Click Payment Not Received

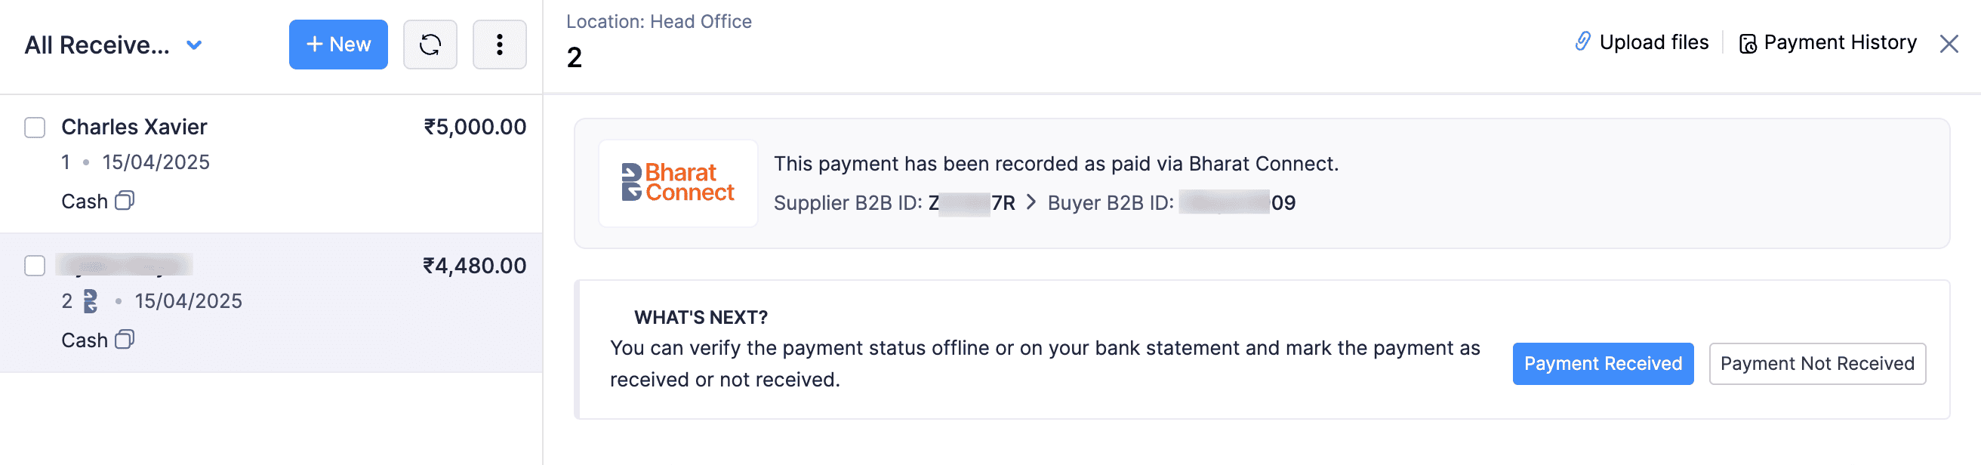coord(1817,364)
